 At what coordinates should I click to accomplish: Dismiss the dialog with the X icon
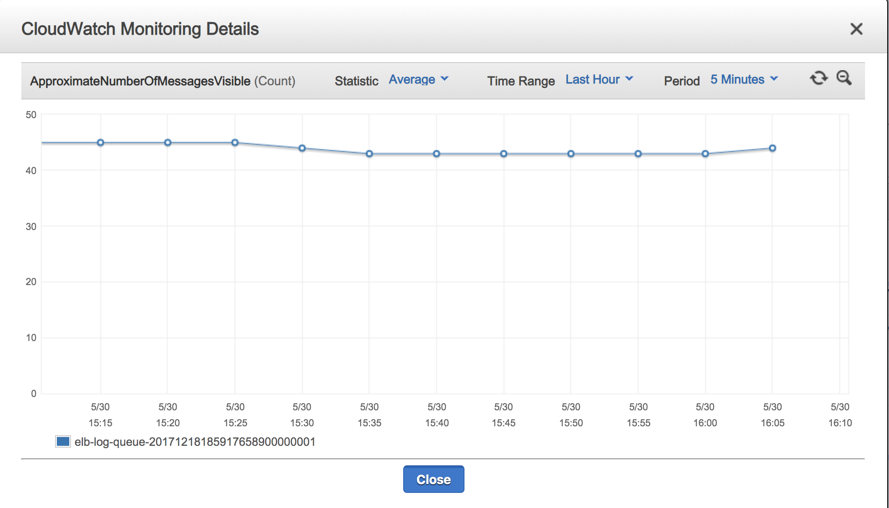857,29
